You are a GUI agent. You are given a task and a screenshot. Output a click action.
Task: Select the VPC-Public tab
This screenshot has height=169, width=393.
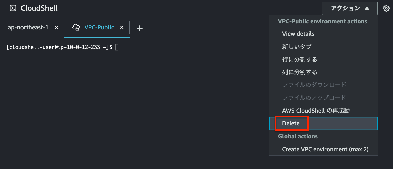(99, 27)
